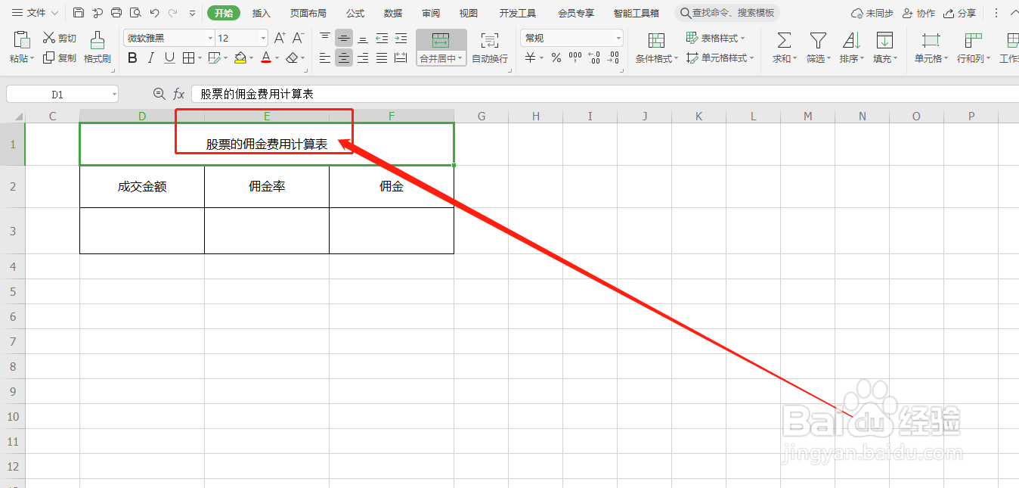1019x488 pixels.
Task: Click the eraser Clear icon
Action: click(293, 58)
